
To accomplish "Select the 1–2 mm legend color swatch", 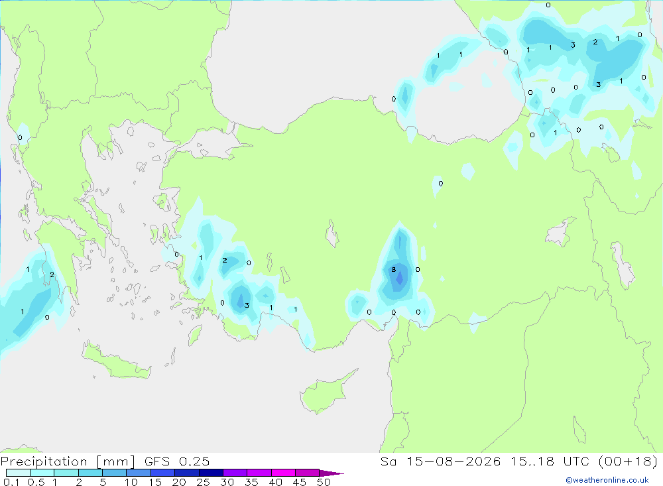I will point(66,473).
